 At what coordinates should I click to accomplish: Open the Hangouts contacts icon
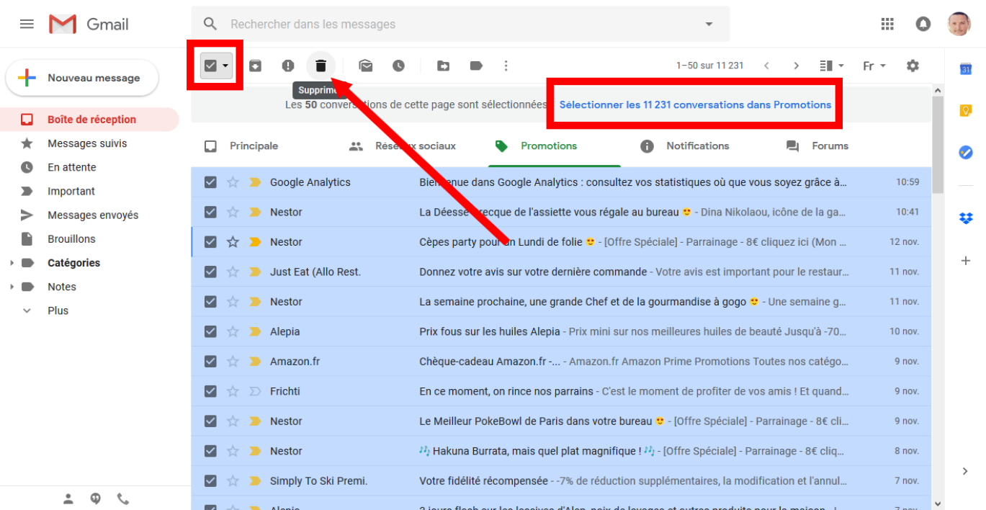[68, 498]
